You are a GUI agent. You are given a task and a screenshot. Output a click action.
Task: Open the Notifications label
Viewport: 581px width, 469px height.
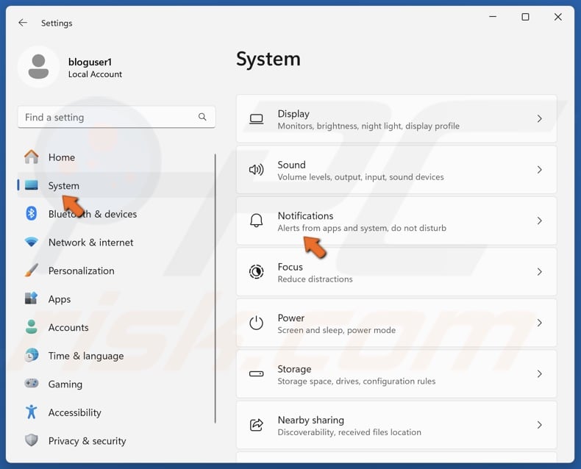click(305, 215)
